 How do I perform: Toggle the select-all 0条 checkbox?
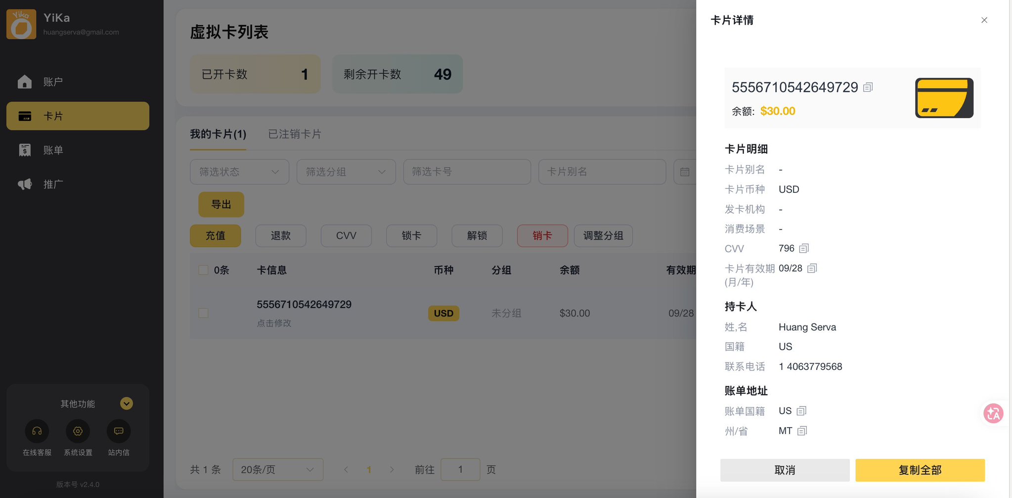pos(203,270)
